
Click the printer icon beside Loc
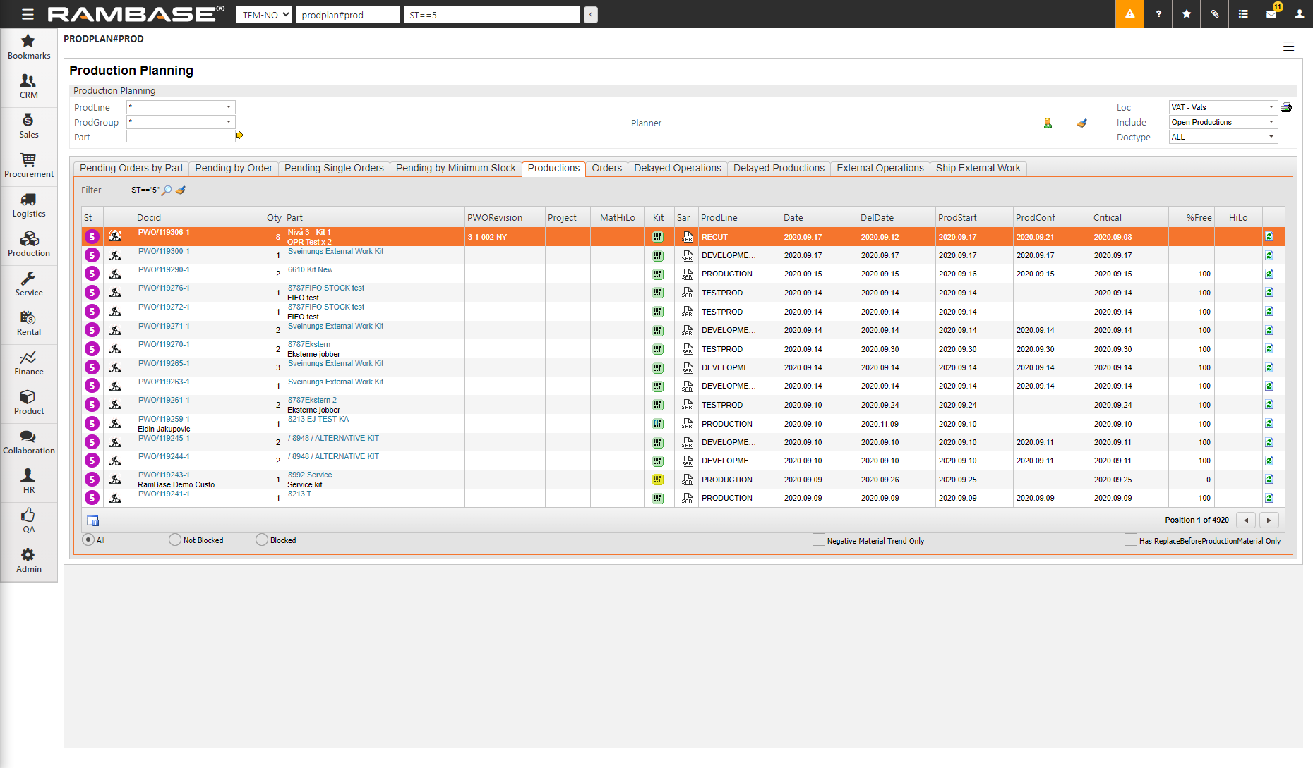(x=1286, y=107)
